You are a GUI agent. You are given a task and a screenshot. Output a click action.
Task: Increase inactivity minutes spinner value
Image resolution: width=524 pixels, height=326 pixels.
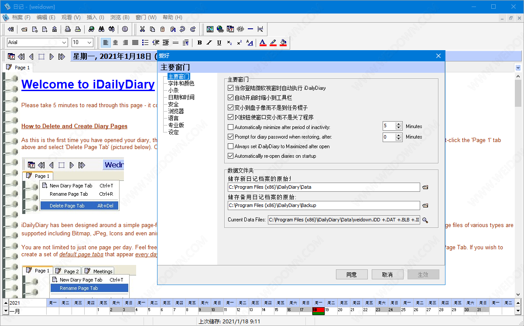click(x=399, y=124)
